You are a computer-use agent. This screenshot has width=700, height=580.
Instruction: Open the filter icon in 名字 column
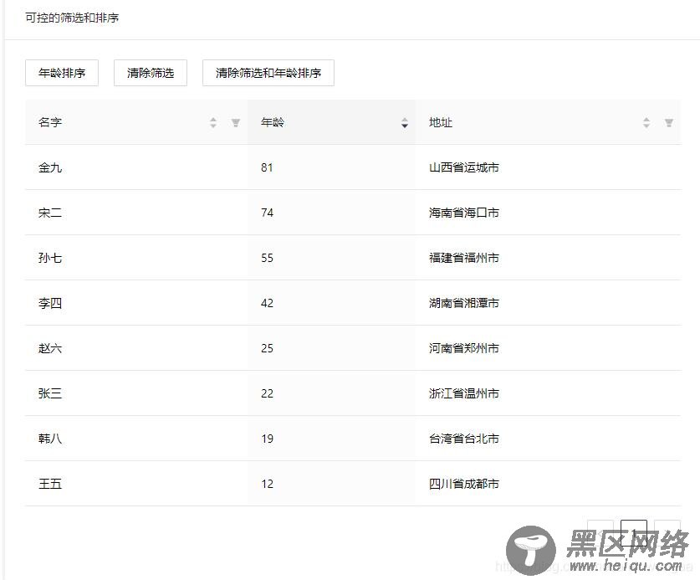point(236,122)
